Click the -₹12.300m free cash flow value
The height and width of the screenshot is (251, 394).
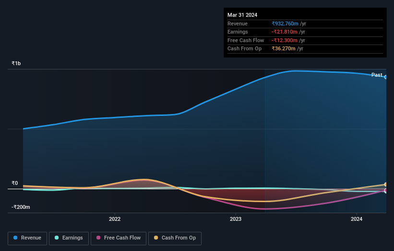point(285,40)
